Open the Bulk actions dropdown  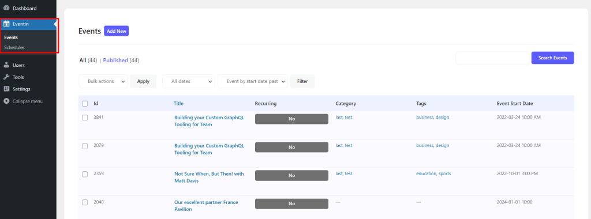click(x=103, y=81)
